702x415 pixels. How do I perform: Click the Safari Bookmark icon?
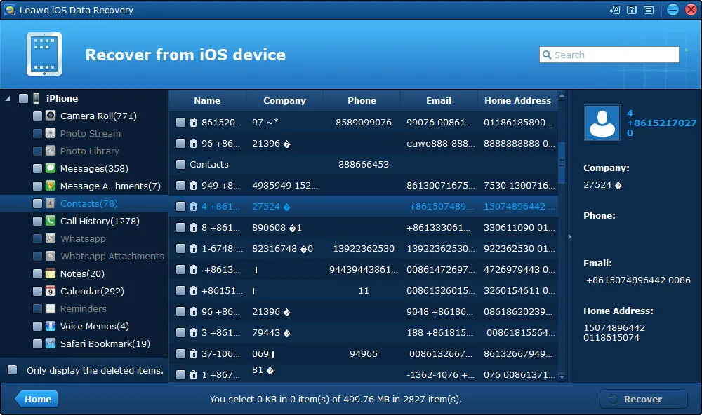[51, 343]
